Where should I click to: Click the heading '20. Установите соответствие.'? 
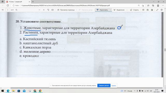point(38,21)
